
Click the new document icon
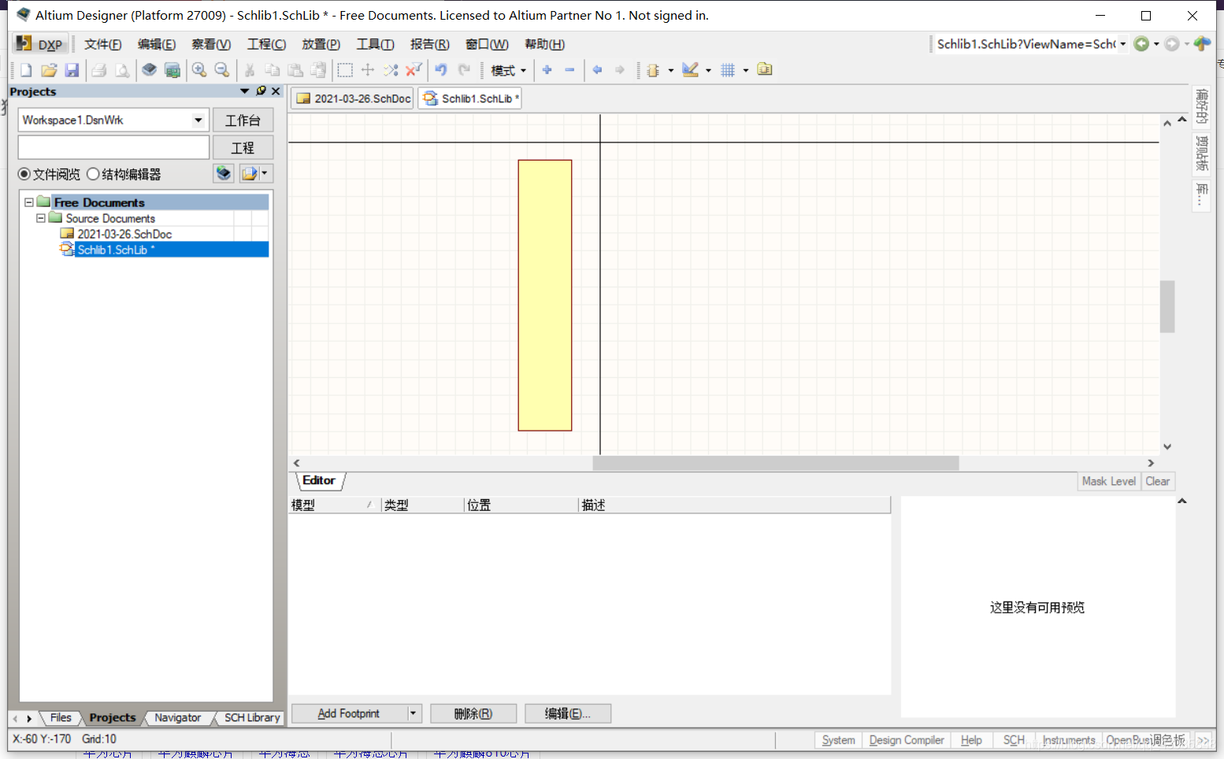25,70
